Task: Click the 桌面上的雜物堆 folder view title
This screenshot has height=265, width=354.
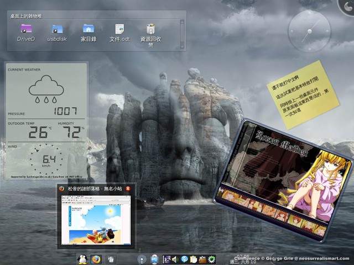Action: coord(26,16)
